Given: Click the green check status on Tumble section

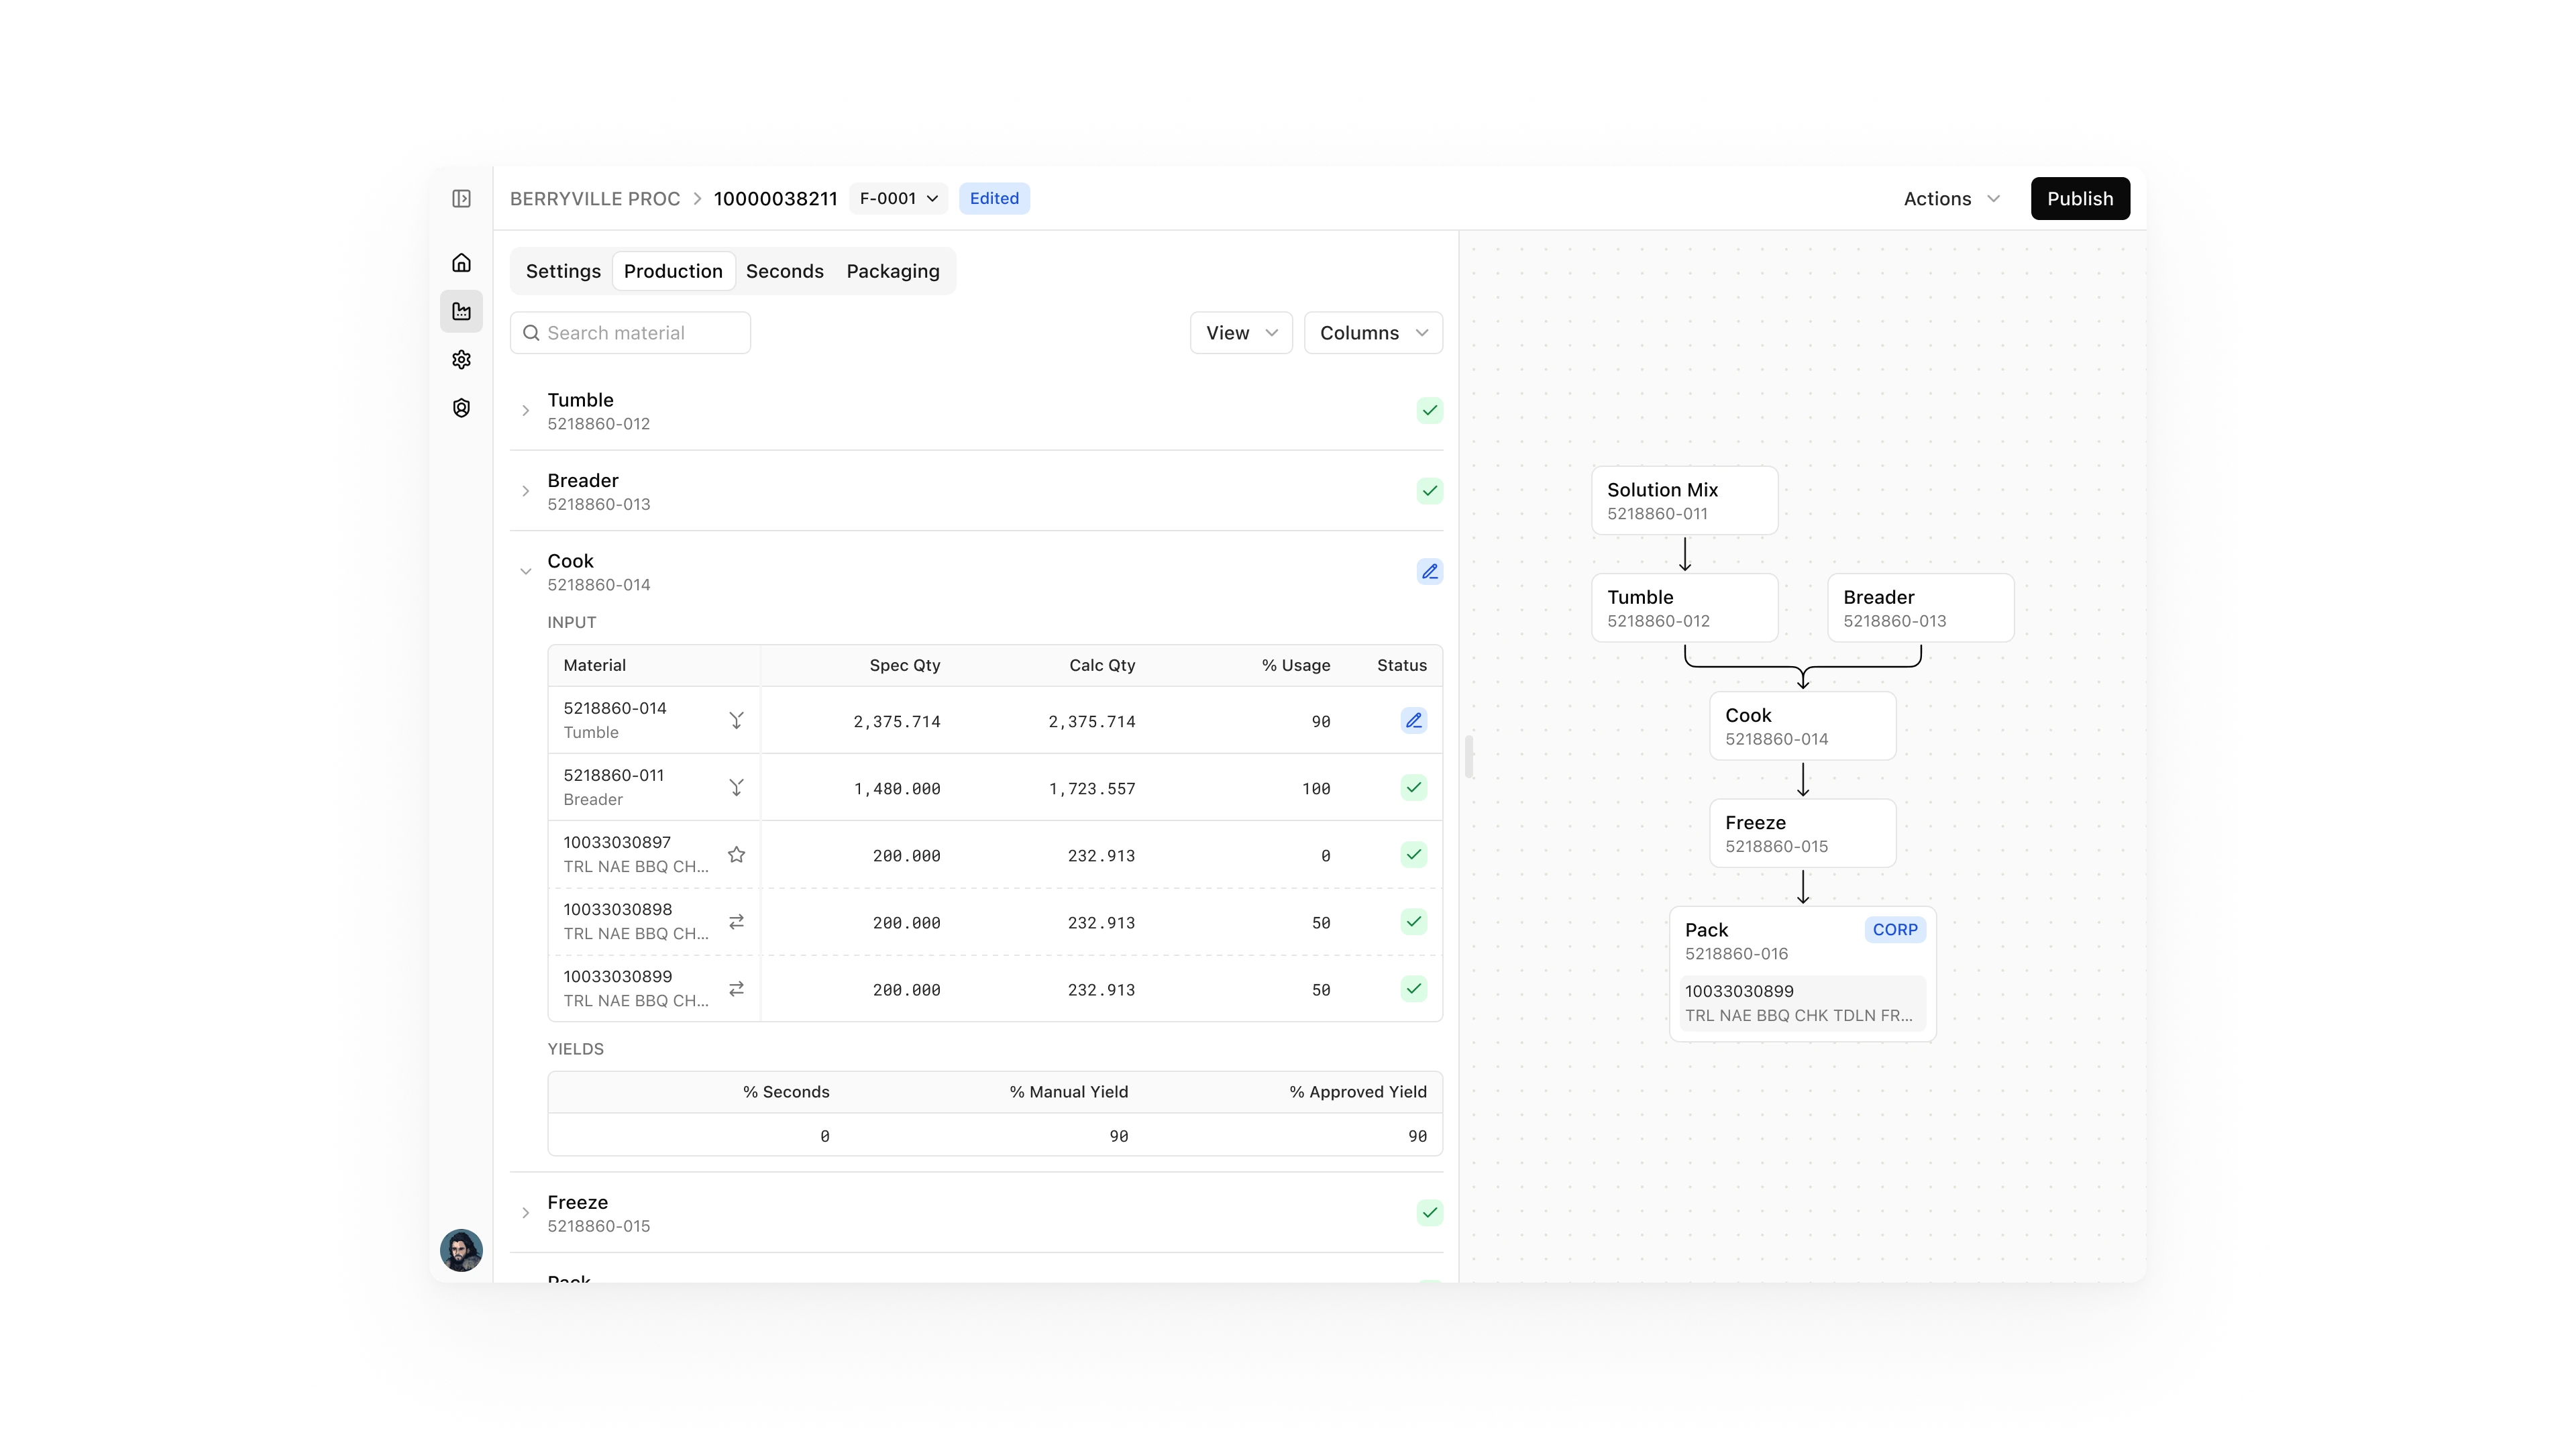Looking at the screenshot, I should click(1430, 410).
